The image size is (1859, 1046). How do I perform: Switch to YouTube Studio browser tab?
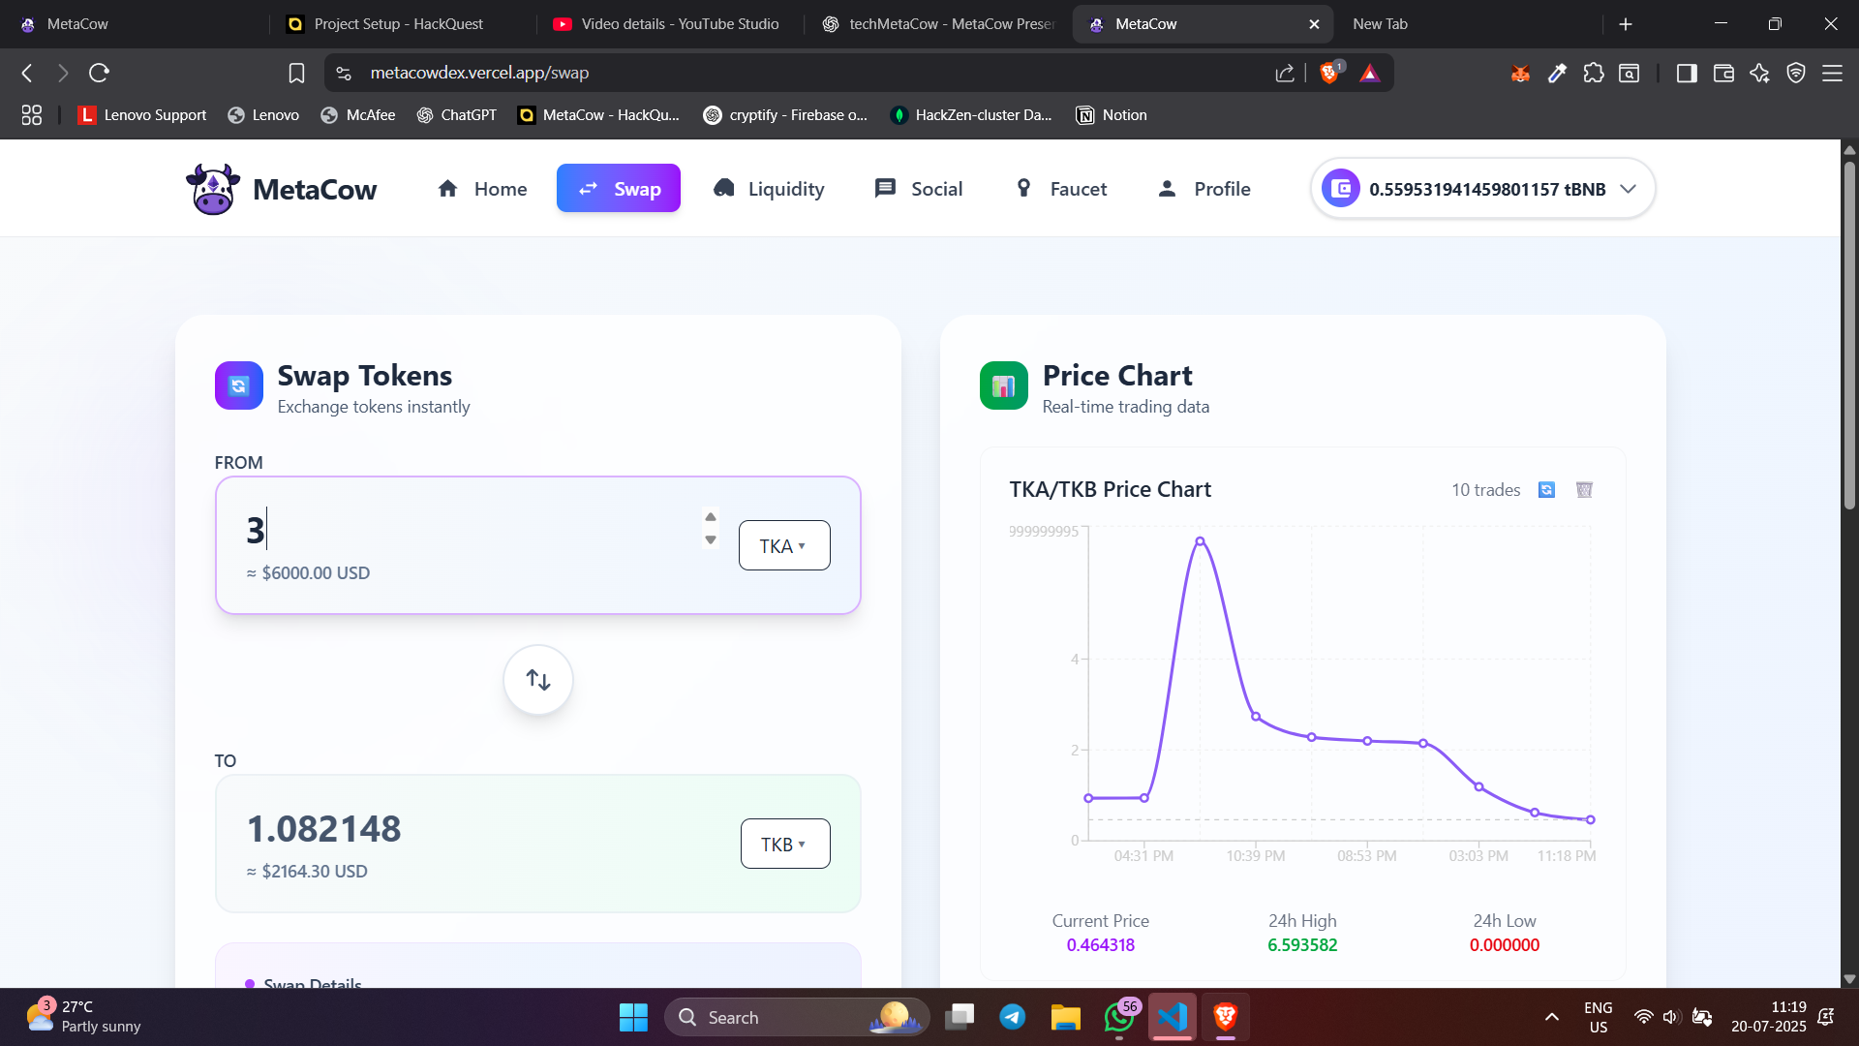tap(666, 24)
